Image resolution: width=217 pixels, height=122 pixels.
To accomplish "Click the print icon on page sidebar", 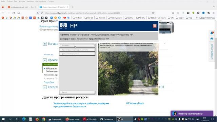I will (212, 39).
